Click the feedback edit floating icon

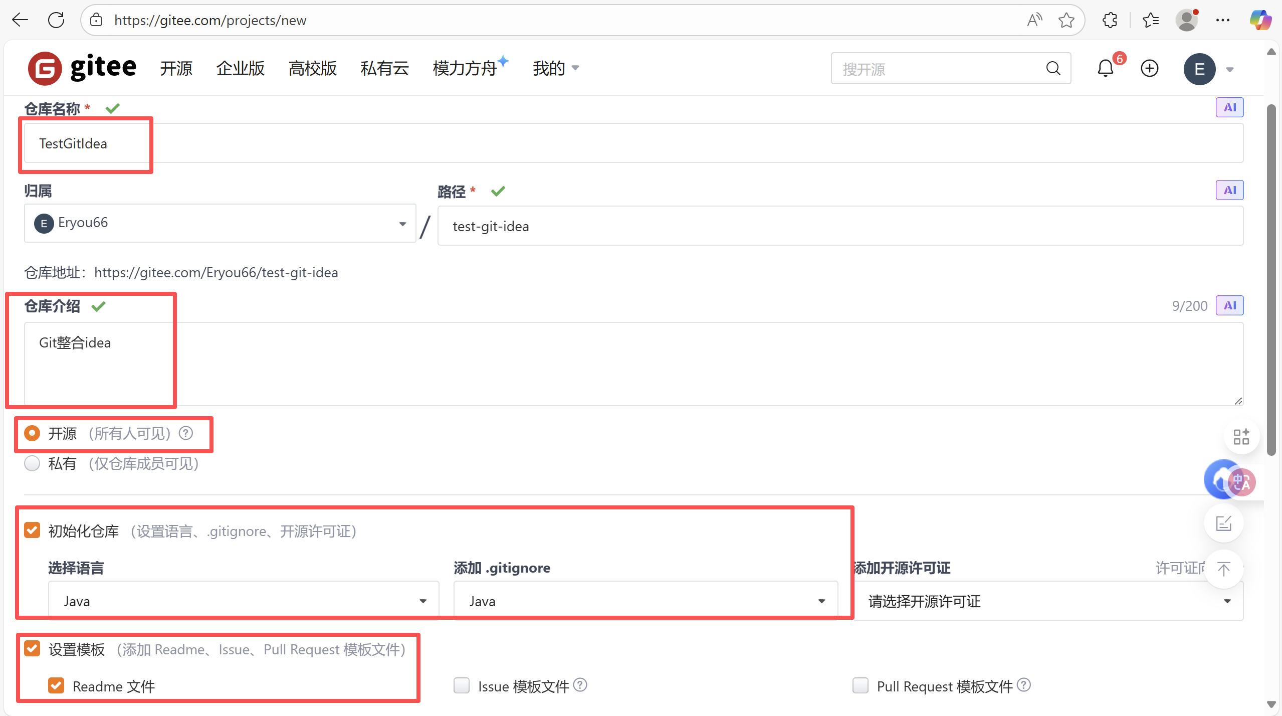1223,524
